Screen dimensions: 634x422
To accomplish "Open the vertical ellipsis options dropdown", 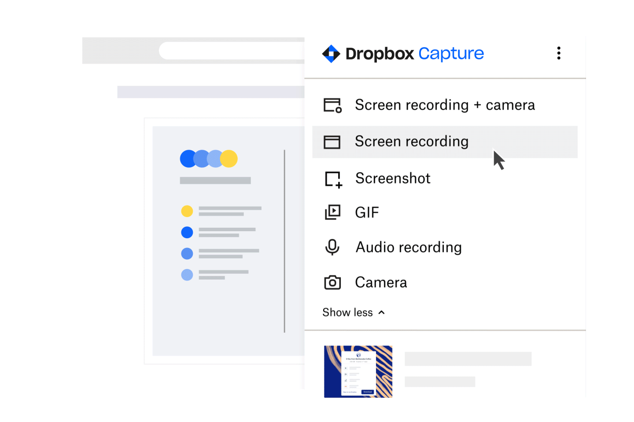I will (558, 53).
